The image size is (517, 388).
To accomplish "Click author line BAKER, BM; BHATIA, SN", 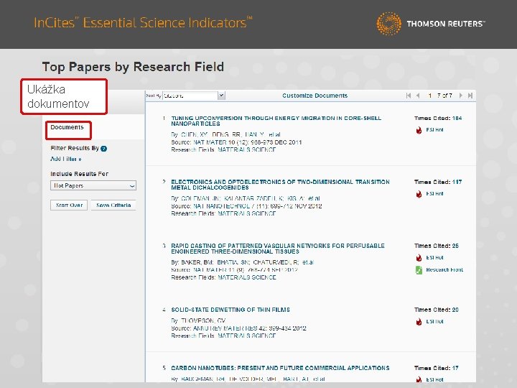I will click(x=243, y=262).
